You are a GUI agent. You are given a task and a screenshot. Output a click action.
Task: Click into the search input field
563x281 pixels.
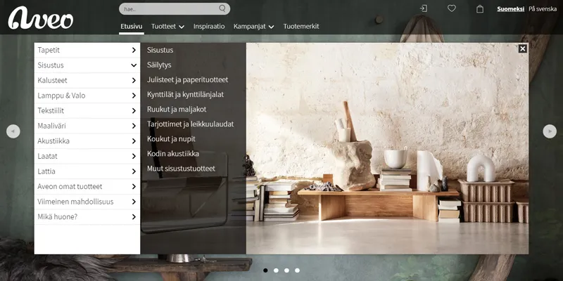[x=169, y=9]
